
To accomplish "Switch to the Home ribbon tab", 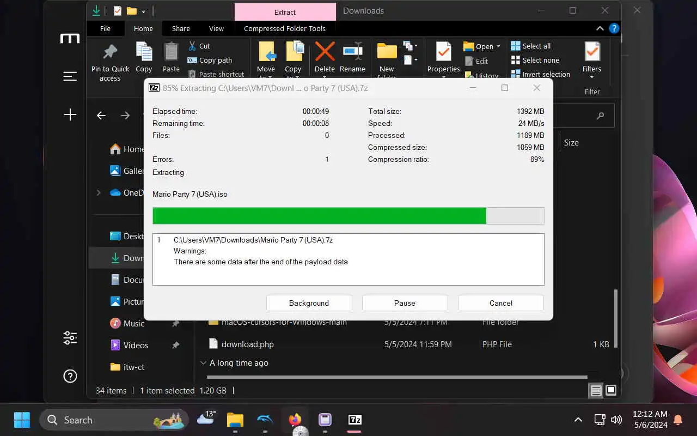I will (143, 28).
